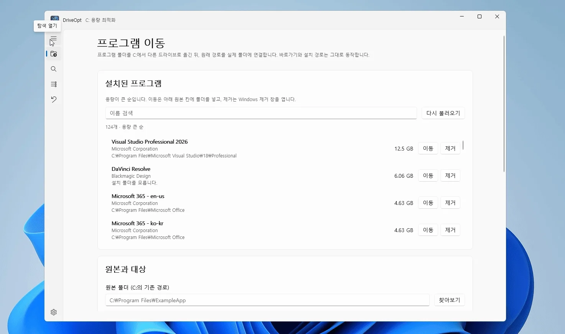
Task: Select the DaVinci Resolve row title
Action: click(x=131, y=169)
